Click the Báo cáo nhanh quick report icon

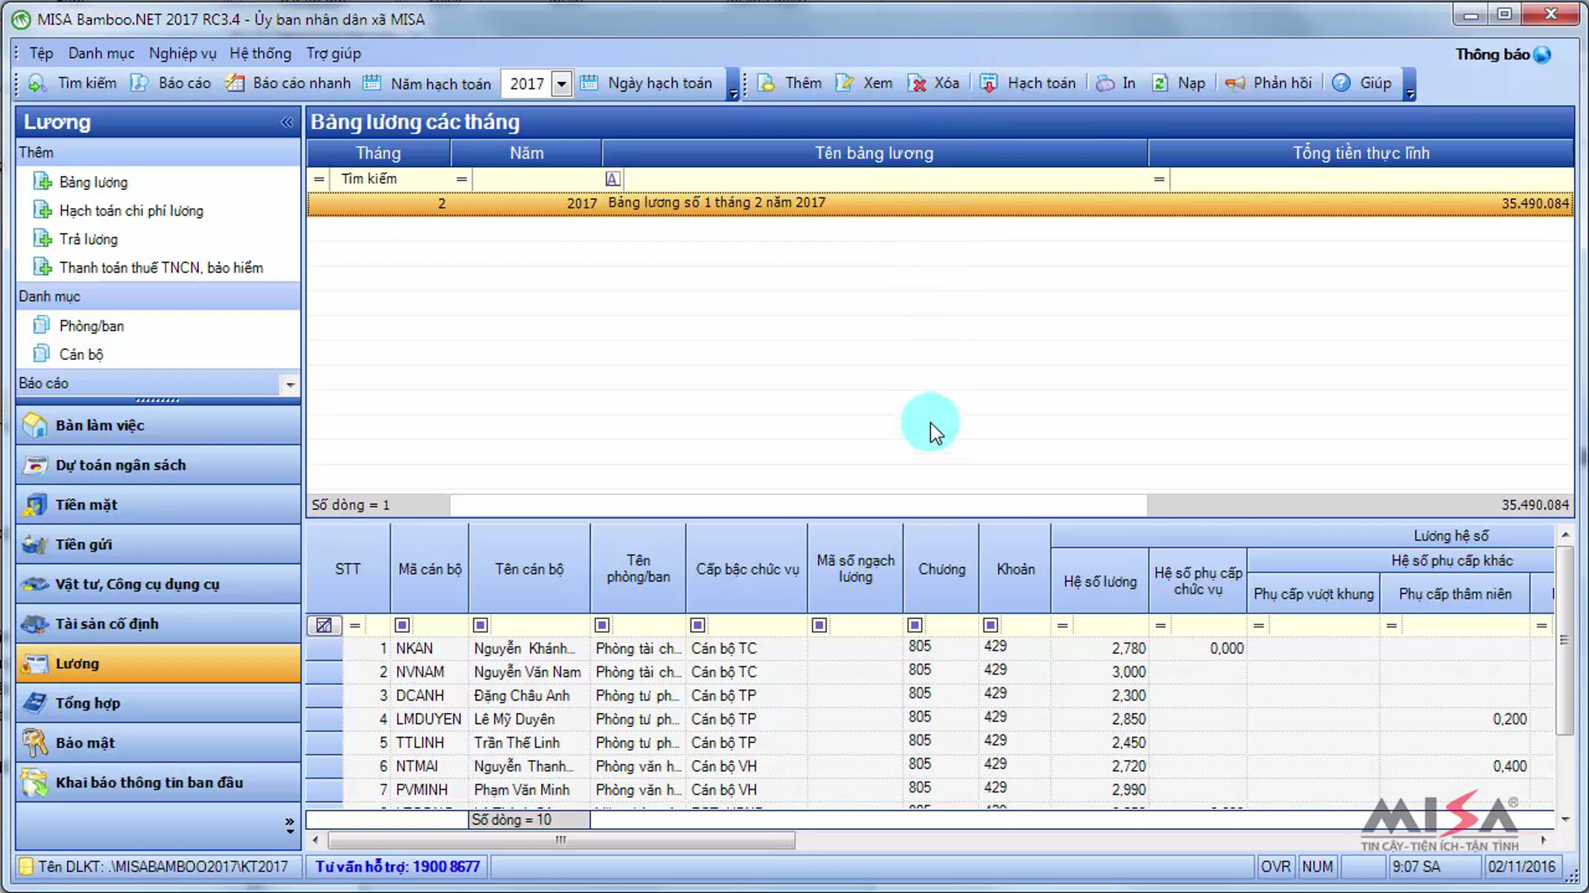pos(234,83)
